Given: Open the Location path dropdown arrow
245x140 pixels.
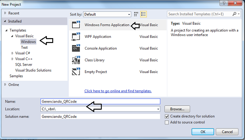Looking at the screenshot, I should (158, 109).
